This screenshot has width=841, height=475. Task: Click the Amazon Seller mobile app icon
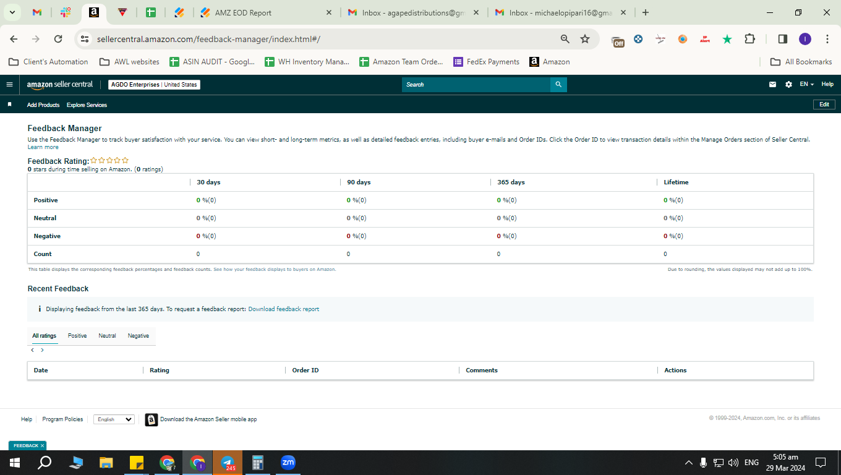(x=152, y=420)
